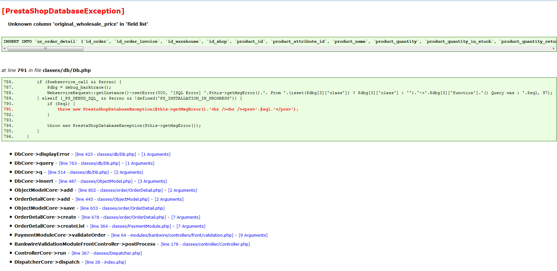The width and height of the screenshot is (557, 271).
Task: Click the red highlighted line 791 throw statement
Action: tap(178, 109)
